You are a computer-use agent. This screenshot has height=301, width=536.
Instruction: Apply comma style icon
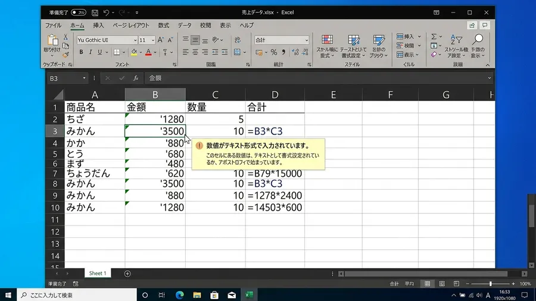pos(283,52)
